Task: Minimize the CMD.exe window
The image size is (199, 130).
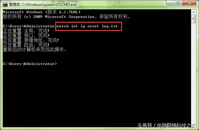Action: click(x=170, y=3)
